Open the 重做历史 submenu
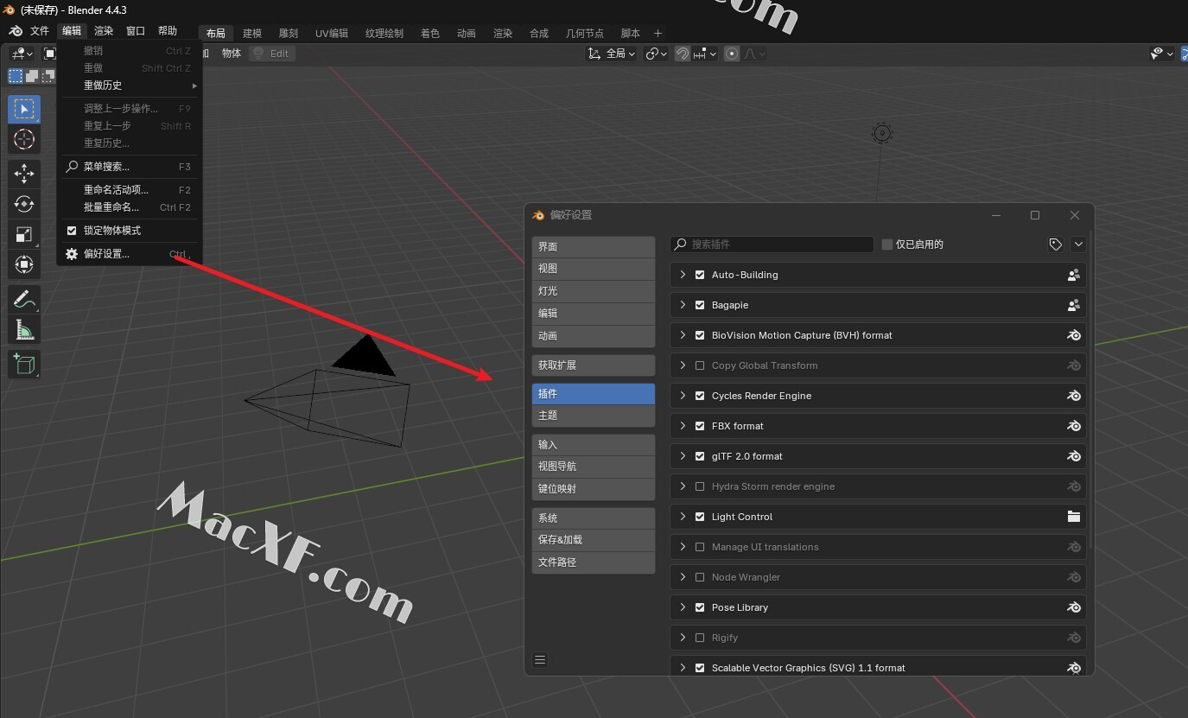This screenshot has height=718, width=1188. point(130,86)
